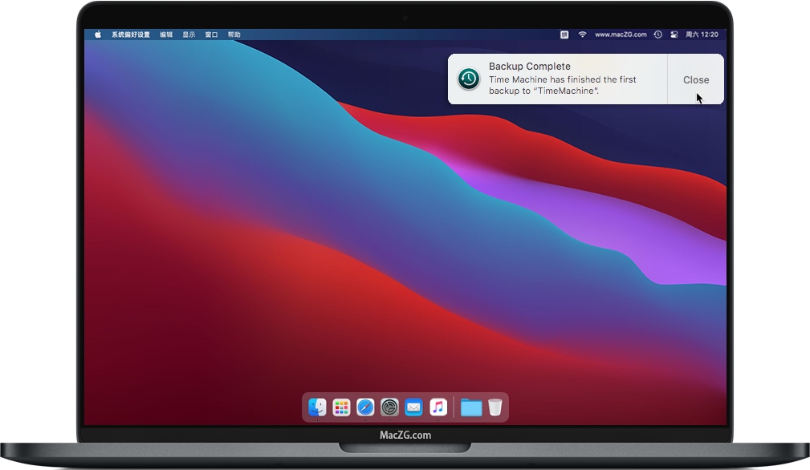Launch Launchpad from the Dock
810x470 pixels.
(341, 407)
